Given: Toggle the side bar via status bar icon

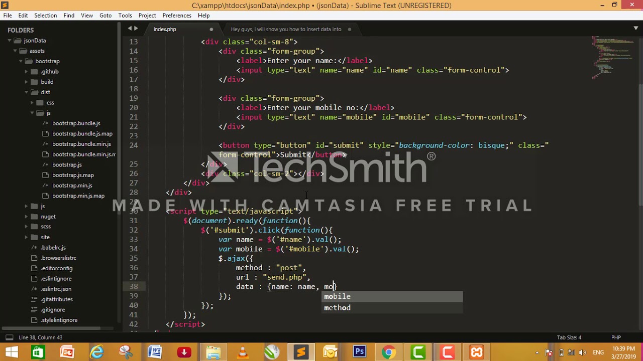Looking at the screenshot, I should click(x=9, y=337).
